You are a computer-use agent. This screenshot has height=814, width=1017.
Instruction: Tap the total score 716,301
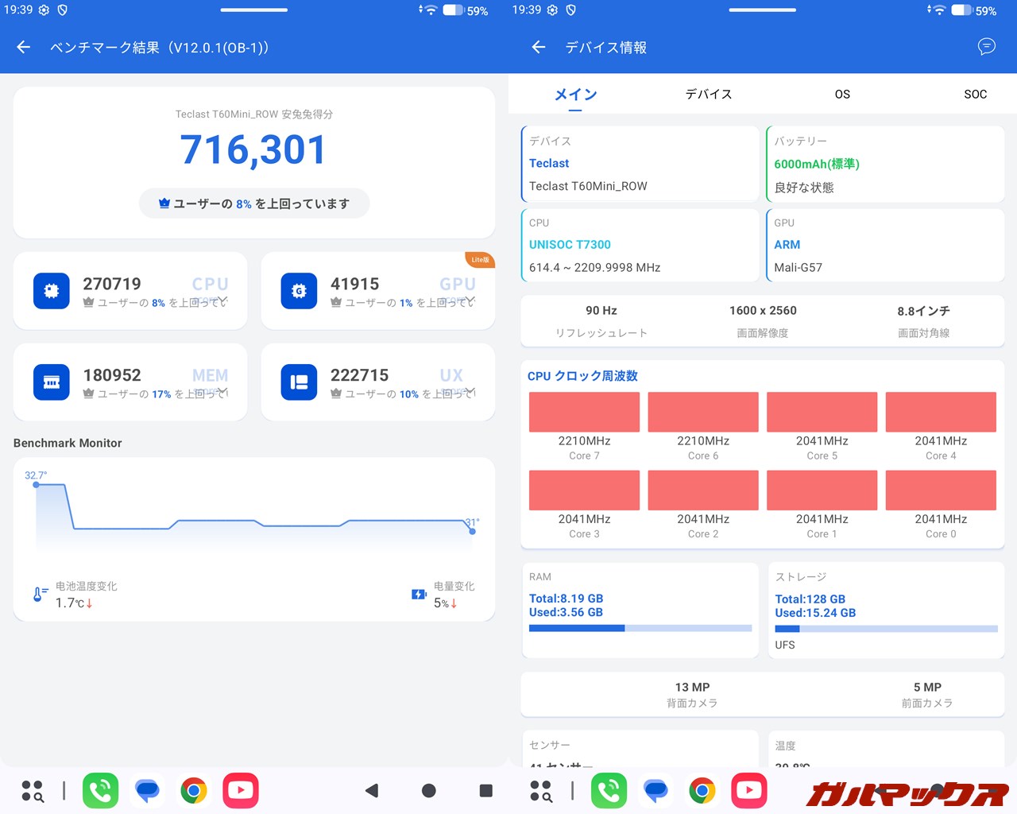[253, 149]
